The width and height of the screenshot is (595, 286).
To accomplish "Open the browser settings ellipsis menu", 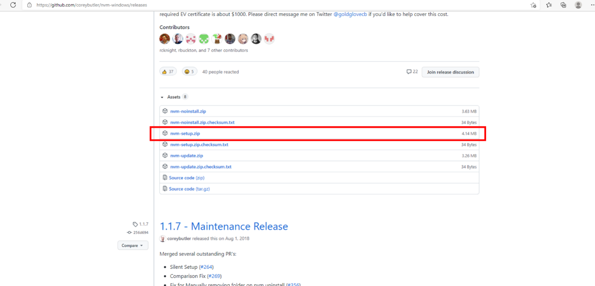I will point(593,5).
